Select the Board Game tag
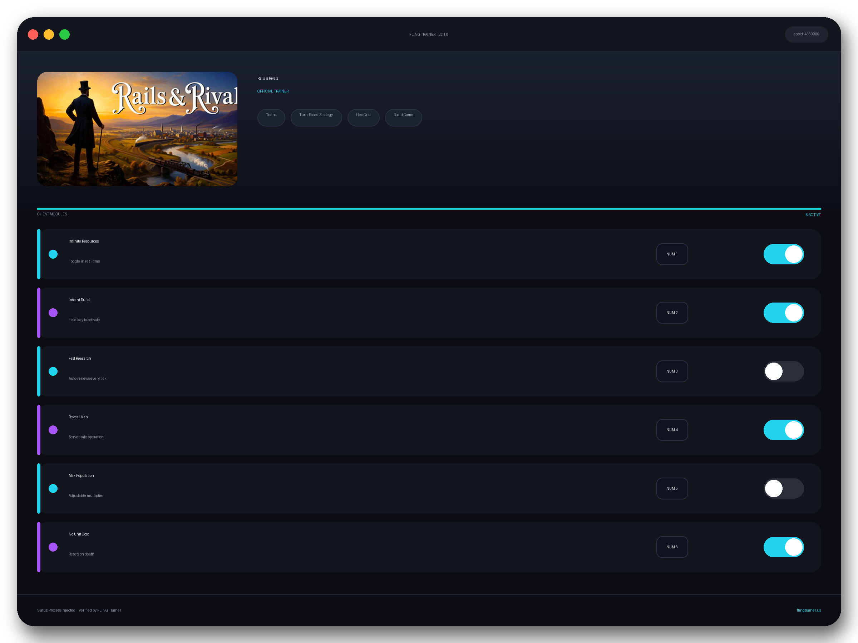 [x=403, y=118]
